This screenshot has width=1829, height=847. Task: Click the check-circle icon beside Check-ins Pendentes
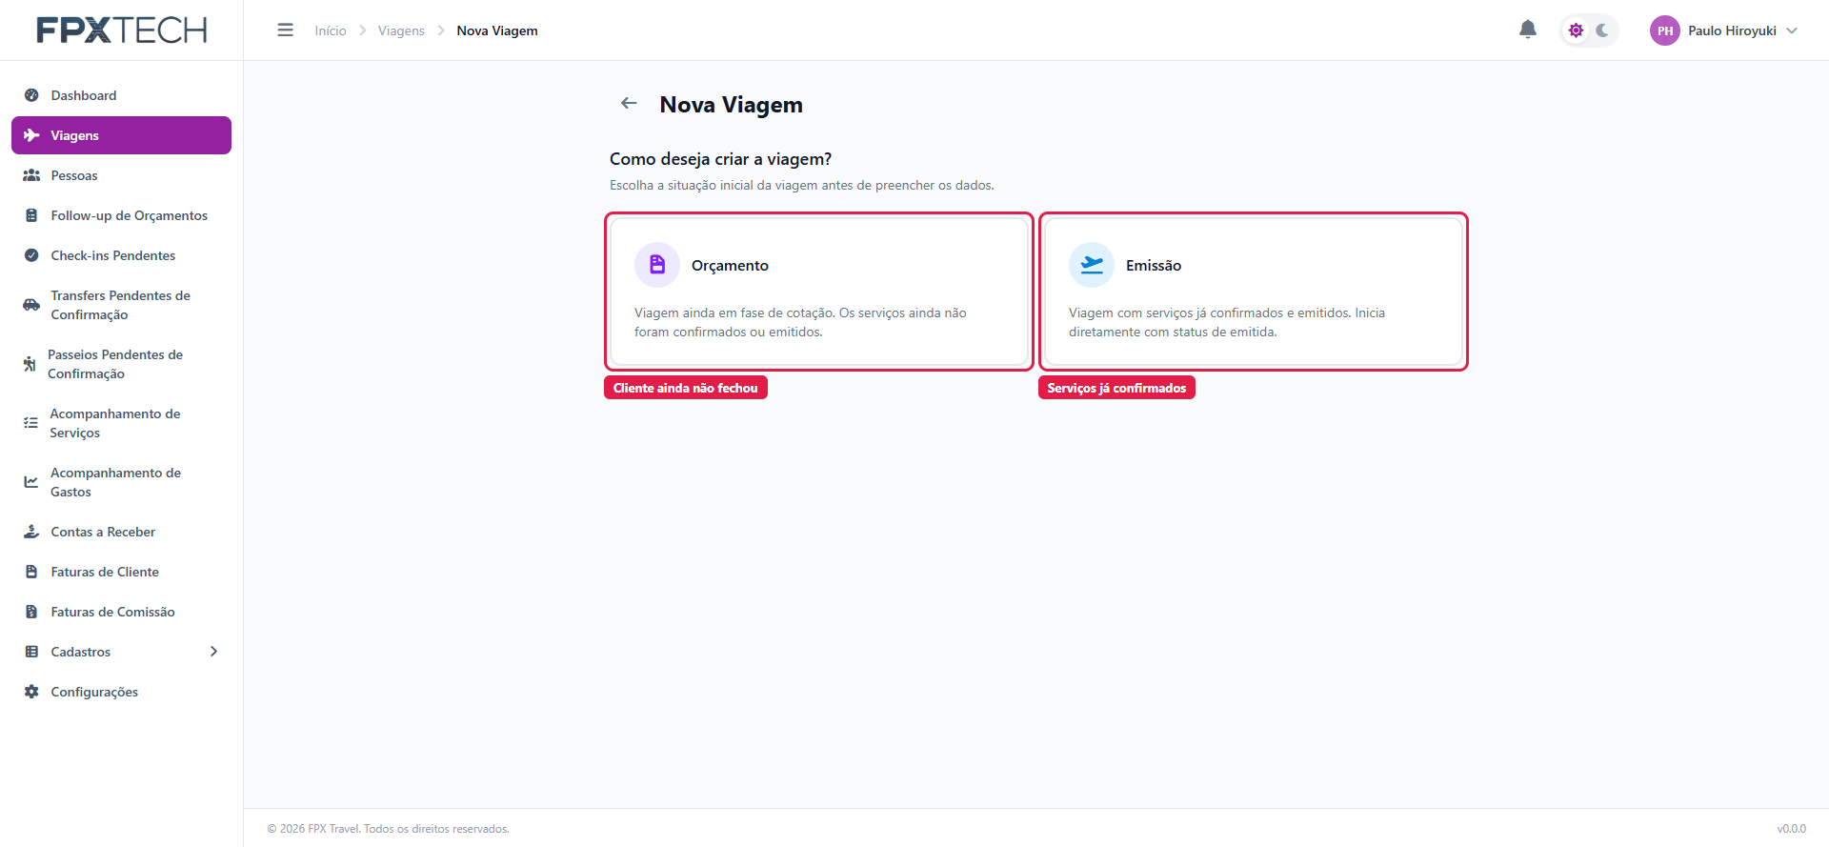(x=31, y=255)
